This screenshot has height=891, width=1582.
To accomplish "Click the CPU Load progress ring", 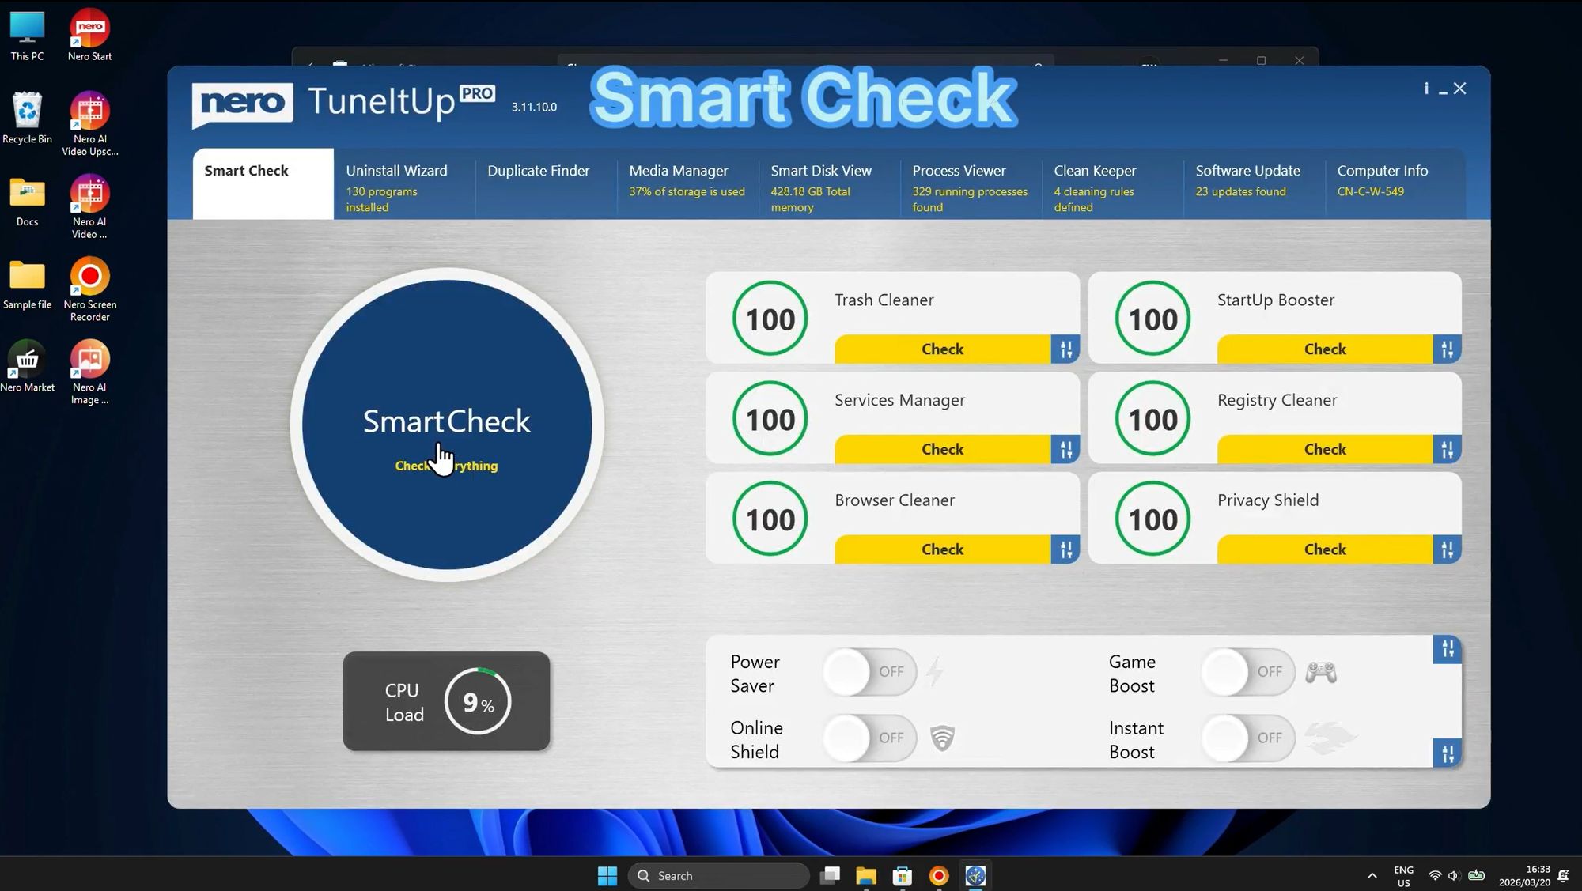I will (477, 701).
